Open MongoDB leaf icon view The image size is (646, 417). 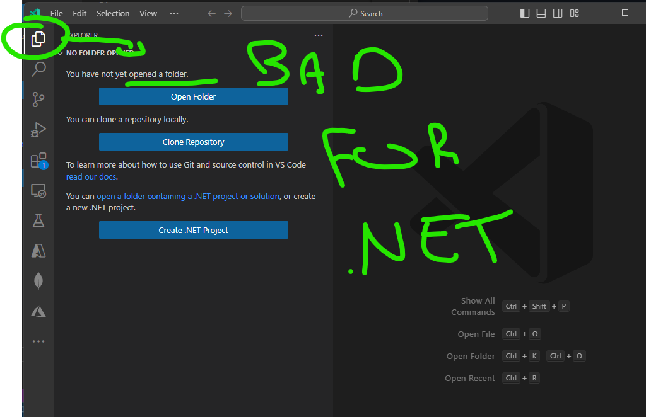click(x=38, y=281)
